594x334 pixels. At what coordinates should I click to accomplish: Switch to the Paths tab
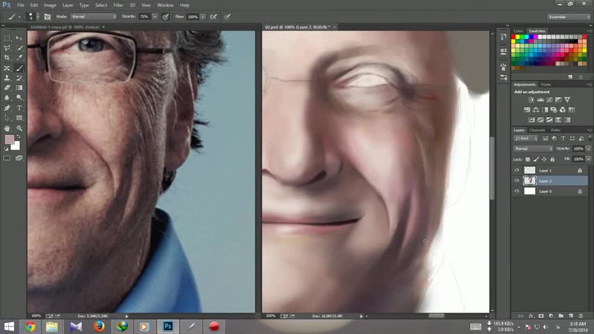coord(556,130)
